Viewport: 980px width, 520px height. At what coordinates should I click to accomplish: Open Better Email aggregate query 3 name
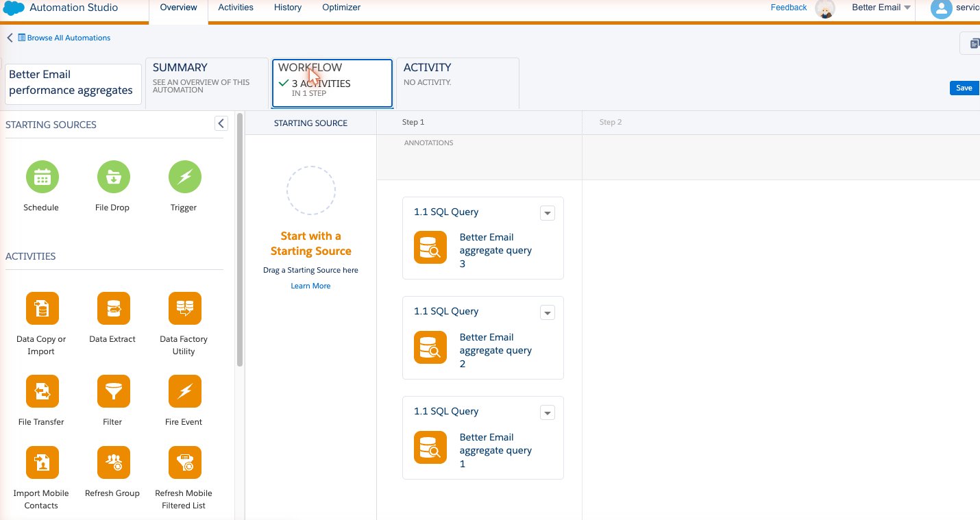496,250
